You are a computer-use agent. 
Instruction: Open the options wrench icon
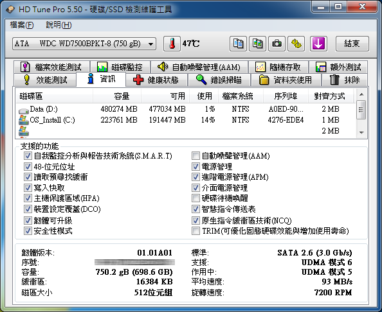point(296,44)
